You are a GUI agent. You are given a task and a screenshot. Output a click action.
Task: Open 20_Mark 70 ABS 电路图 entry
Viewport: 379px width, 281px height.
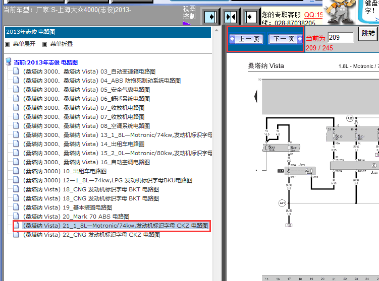coord(76,217)
